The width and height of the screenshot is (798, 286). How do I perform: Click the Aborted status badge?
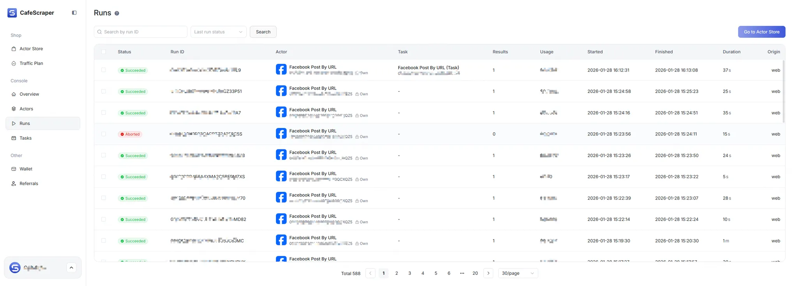[130, 134]
